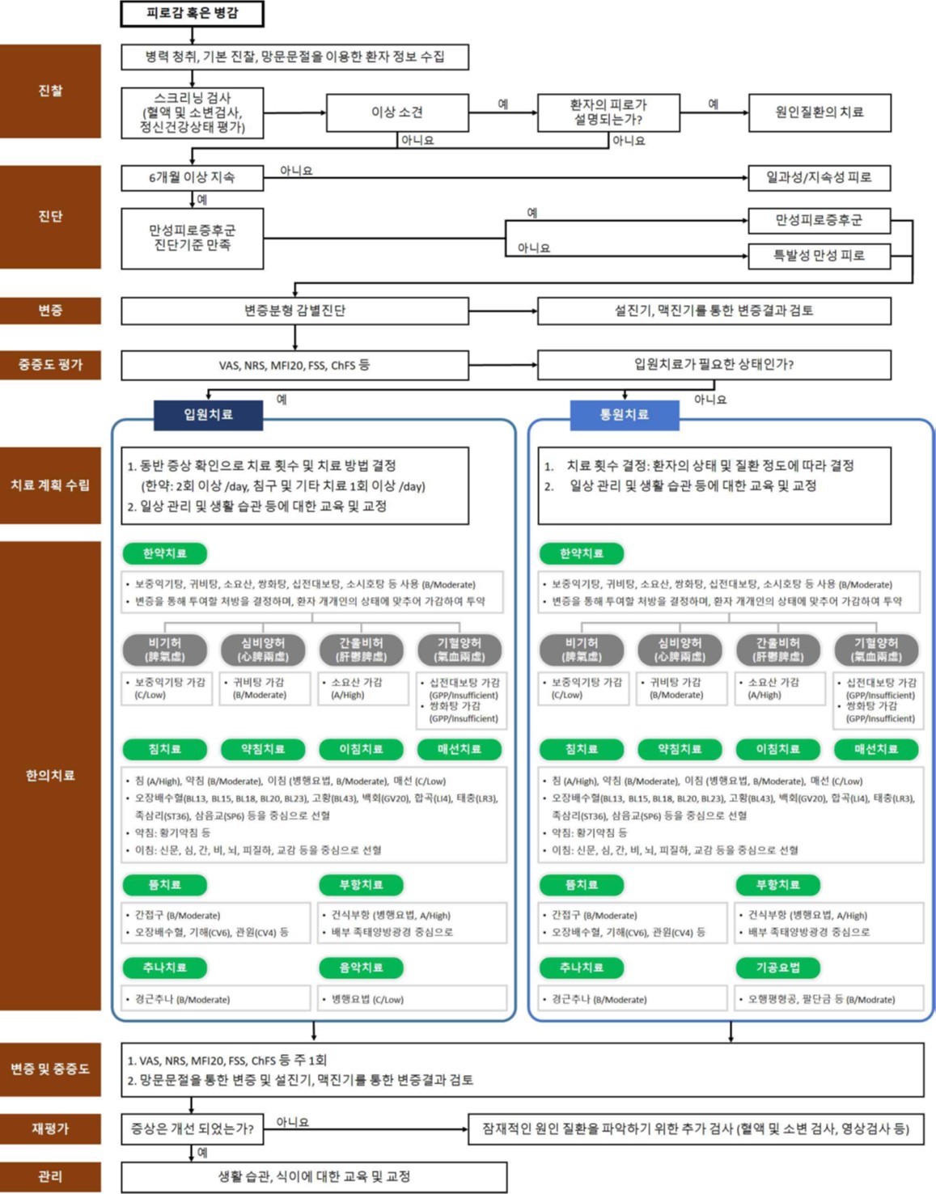Open the dark blue 입원치료 header
Screen dimensions: 936x1194
pyautogui.click(x=208, y=414)
